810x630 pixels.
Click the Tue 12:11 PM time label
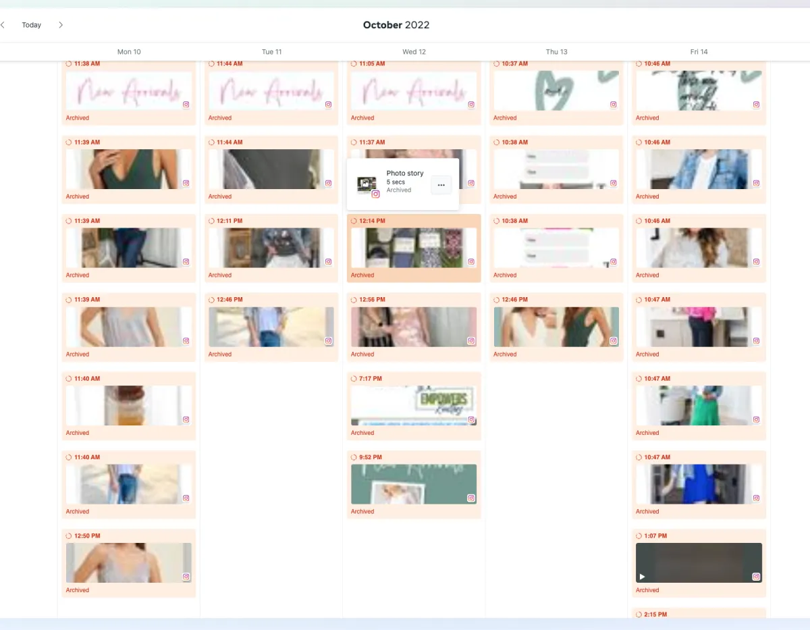coord(230,221)
